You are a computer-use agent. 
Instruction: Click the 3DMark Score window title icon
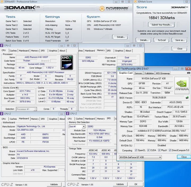[135, 2]
